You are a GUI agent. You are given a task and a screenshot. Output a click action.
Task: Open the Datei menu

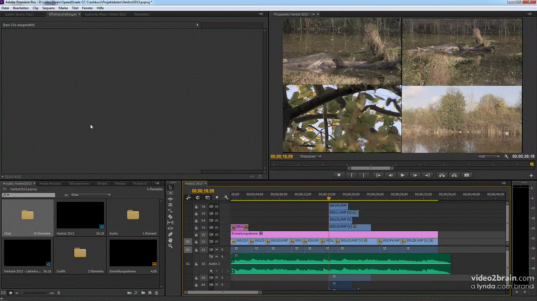pyautogui.click(x=5, y=8)
